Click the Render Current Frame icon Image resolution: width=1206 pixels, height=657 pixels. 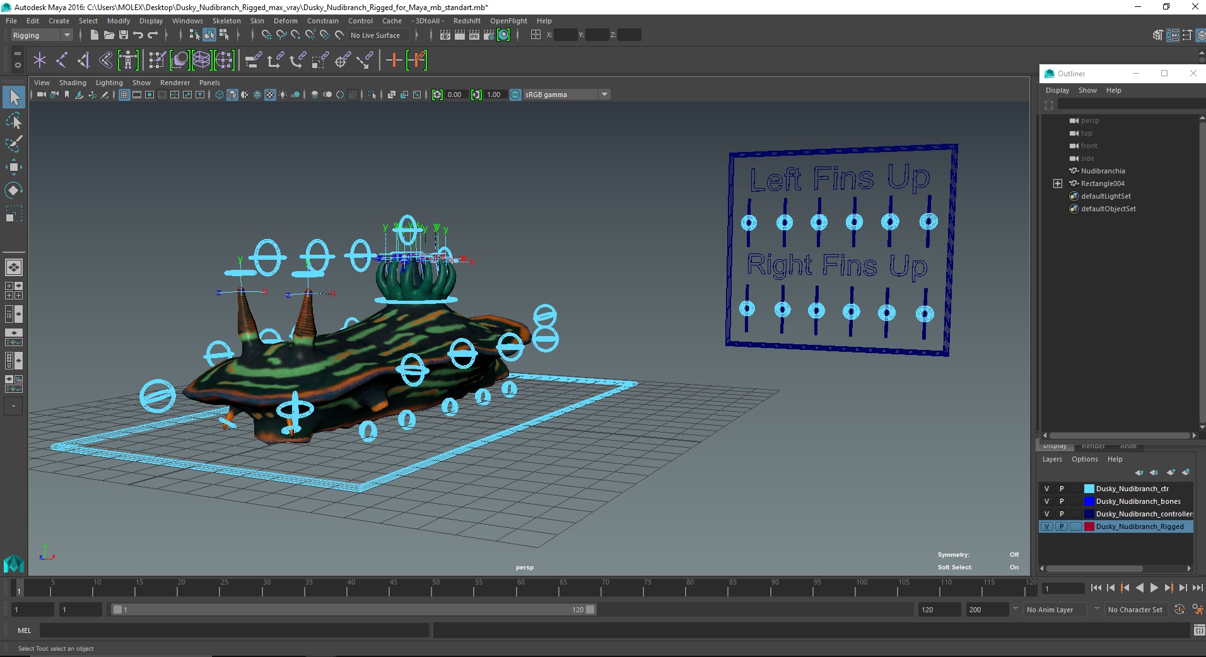click(x=460, y=35)
